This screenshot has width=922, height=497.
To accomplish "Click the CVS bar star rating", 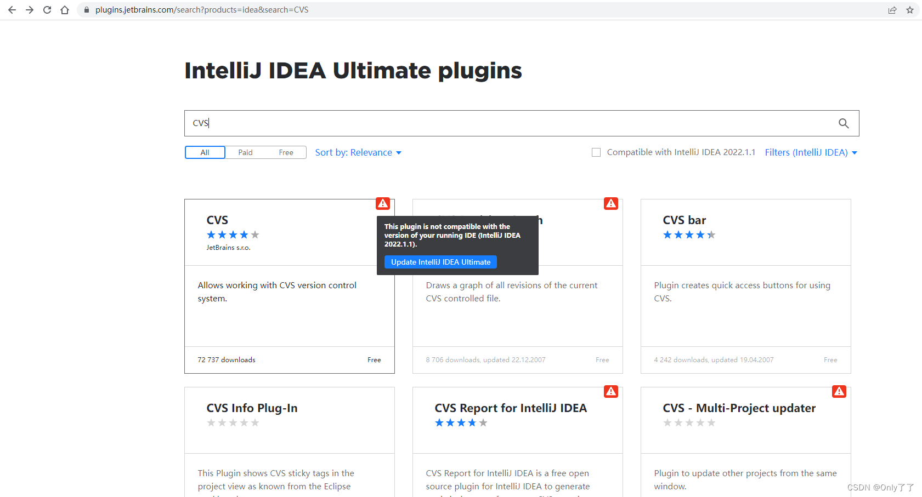I will [689, 235].
